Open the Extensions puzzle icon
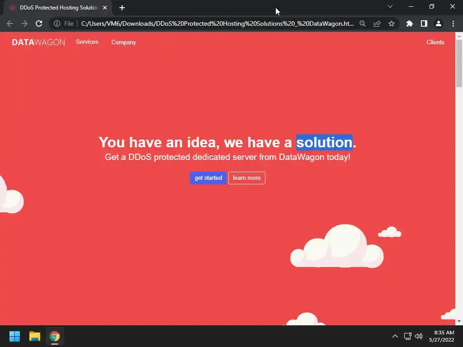 pos(410,23)
